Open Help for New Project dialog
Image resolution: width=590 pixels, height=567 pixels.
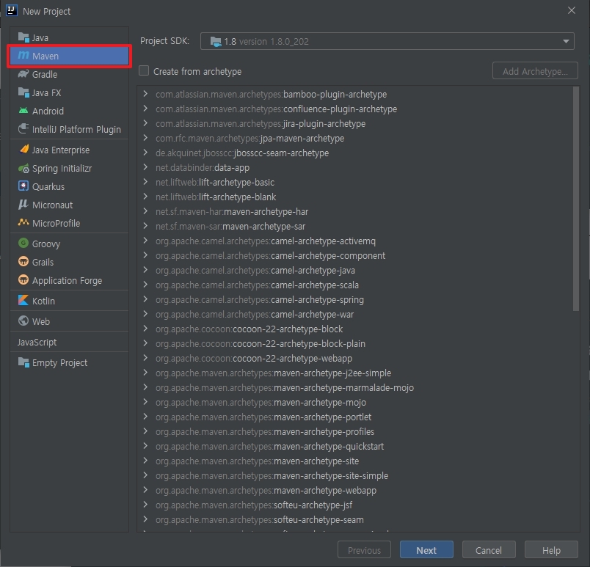coord(551,550)
